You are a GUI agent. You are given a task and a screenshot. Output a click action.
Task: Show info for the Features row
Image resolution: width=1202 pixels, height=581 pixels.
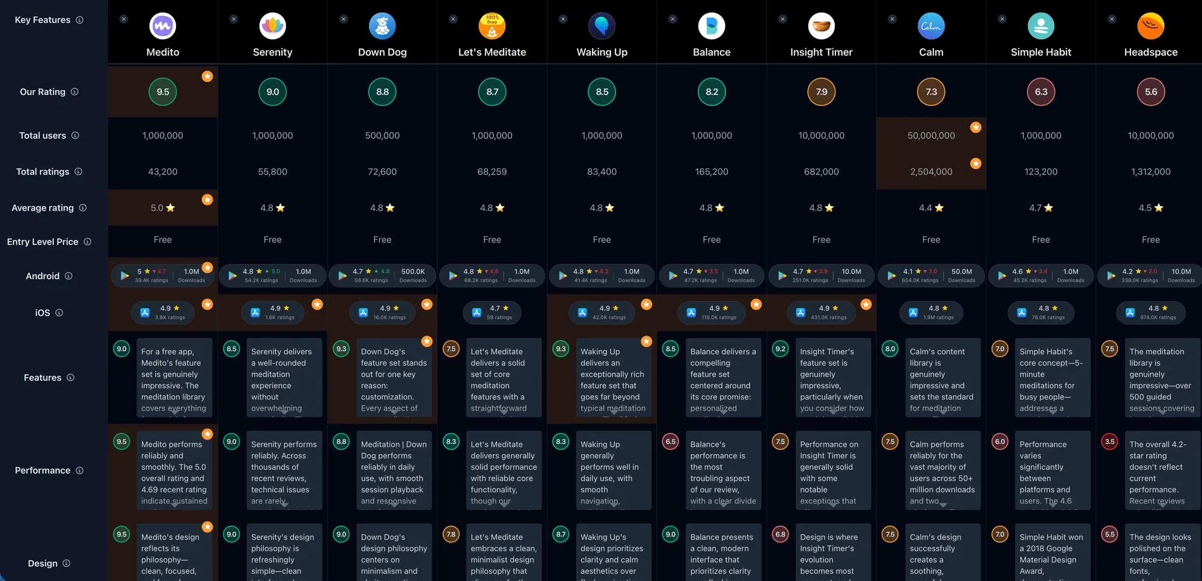click(x=70, y=378)
